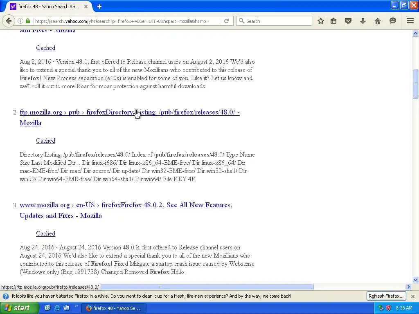The width and height of the screenshot is (419, 314).
Task: Click the red security shield tray icon
Action: (389, 308)
